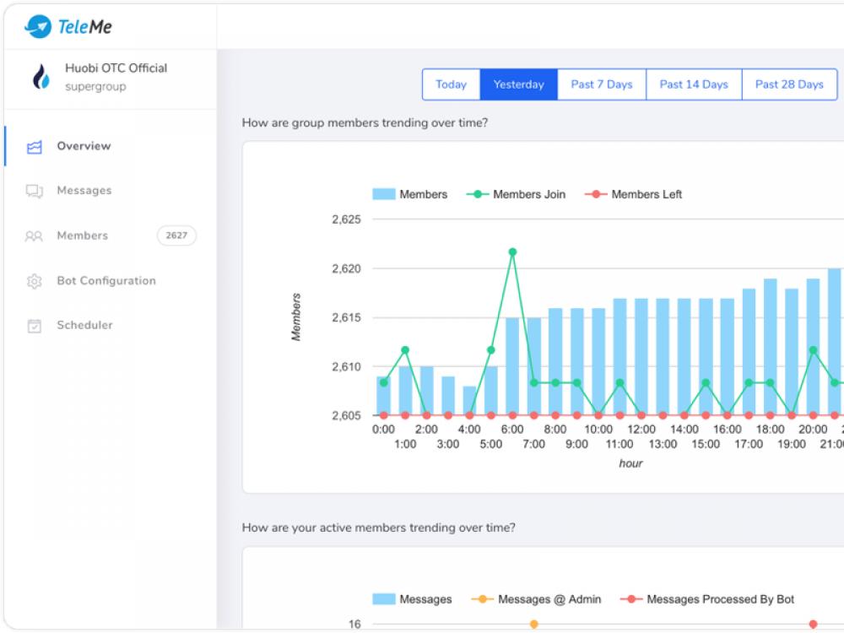Viewport: 844px width, 633px height.
Task: Toggle the Members Join legend item
Action: click(x=516, y=194)
